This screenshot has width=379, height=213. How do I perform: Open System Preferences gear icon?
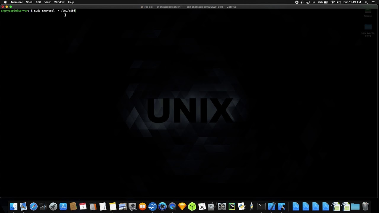click(x=222, y=206)
